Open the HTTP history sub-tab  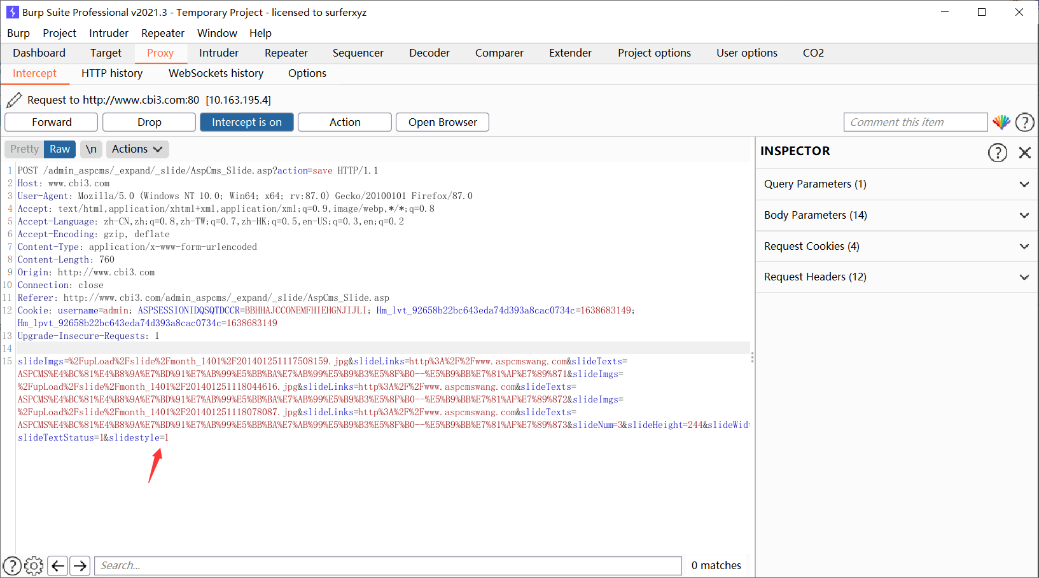pos(112,73)
